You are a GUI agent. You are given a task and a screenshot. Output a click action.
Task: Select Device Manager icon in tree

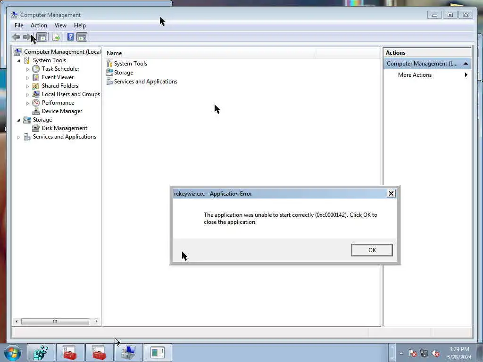click(x=36, y=111)
